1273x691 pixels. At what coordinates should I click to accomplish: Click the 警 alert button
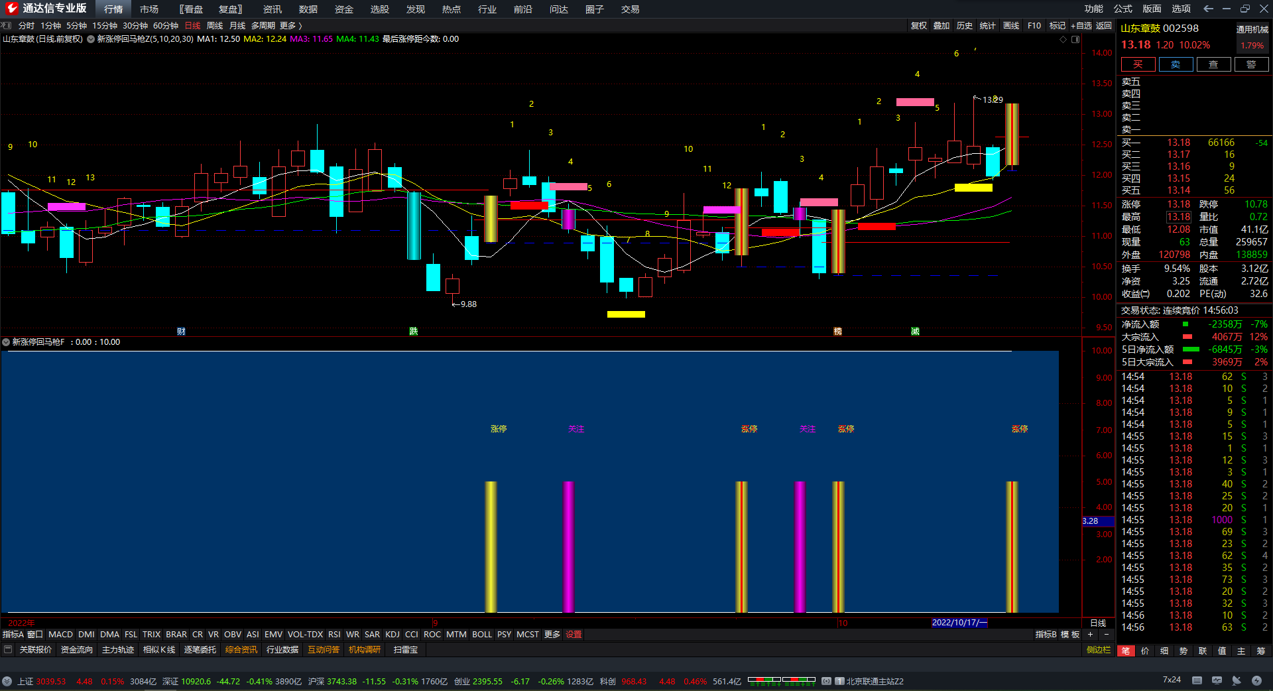pyautogui.click(x=1251, y=64)
